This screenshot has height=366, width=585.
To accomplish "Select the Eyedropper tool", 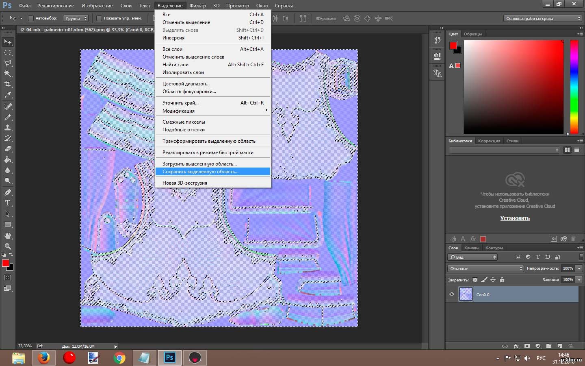I will point(8,95).
